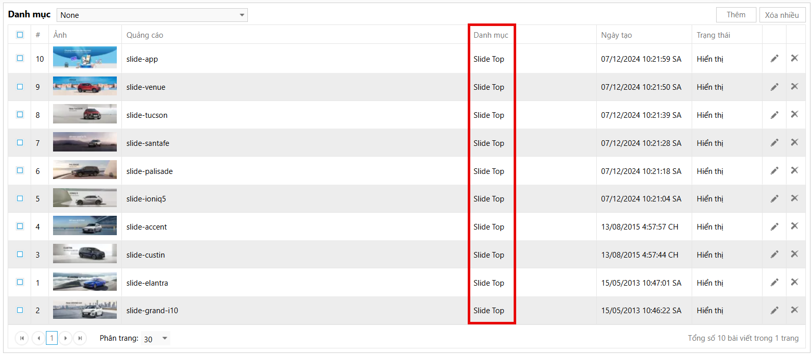Delete slide-ioniq5 using the X icon
Viewport: 811px width, 354px height.
pyautogui.click(x=794, y=198)
